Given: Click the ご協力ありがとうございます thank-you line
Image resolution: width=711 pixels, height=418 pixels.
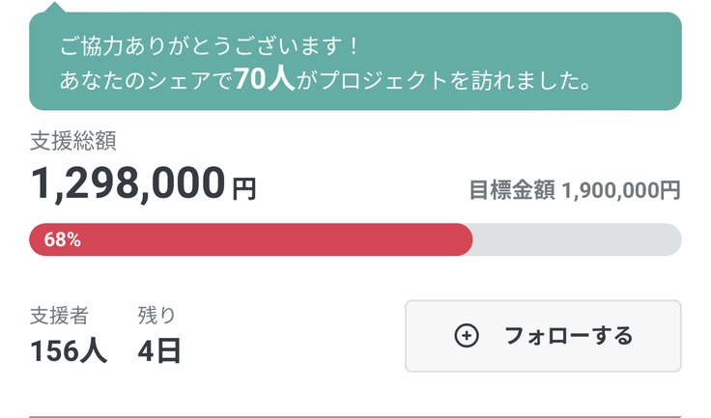Looking at the screenshot, I should pos(209,44).
